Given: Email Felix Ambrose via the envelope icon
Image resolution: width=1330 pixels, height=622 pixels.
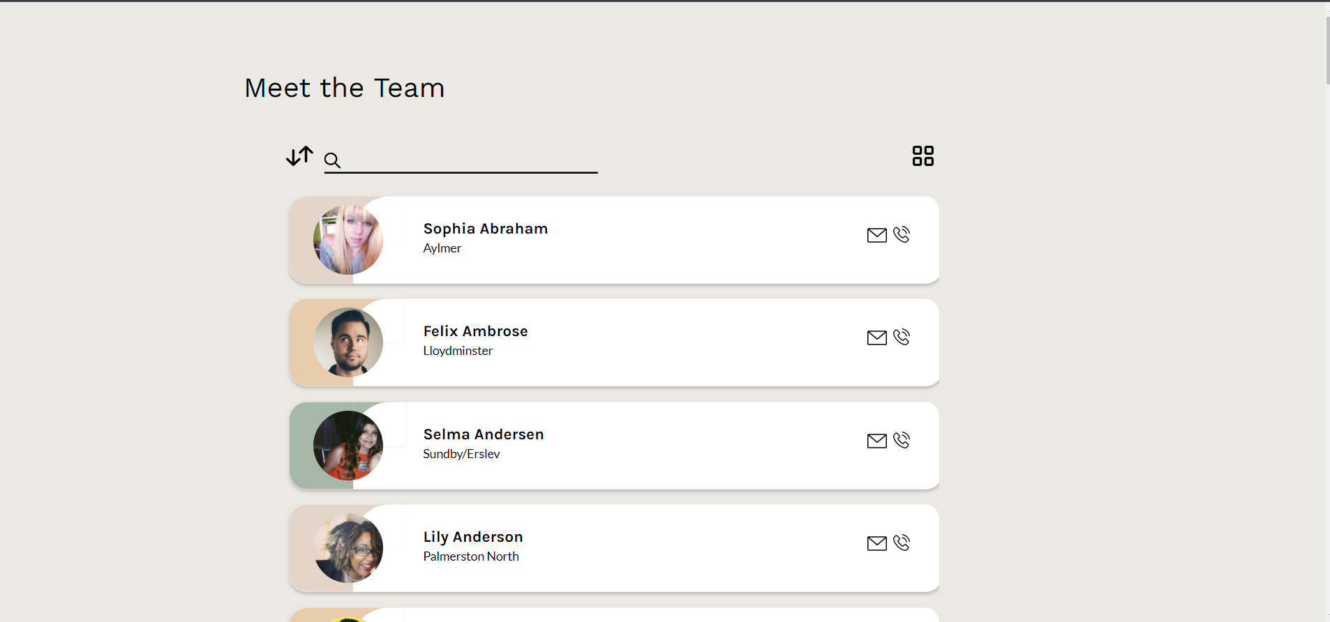Looking at the screenshot, I should pos(877,337).
